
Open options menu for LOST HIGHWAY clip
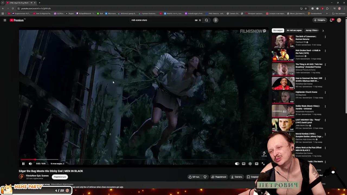(x=325, y=120)
